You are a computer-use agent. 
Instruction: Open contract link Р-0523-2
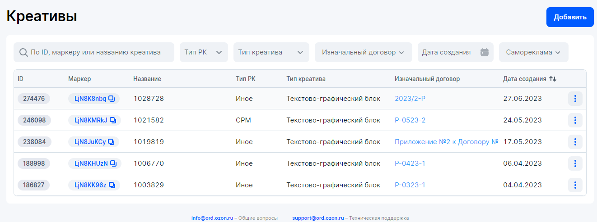[410, 120]
